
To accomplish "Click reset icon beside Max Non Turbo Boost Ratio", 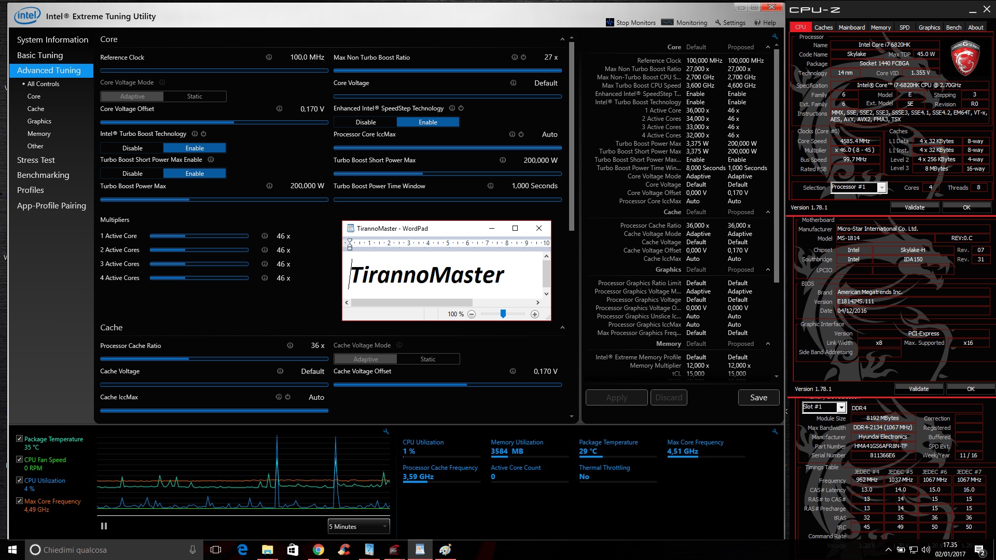I will [x=523, y=58].
